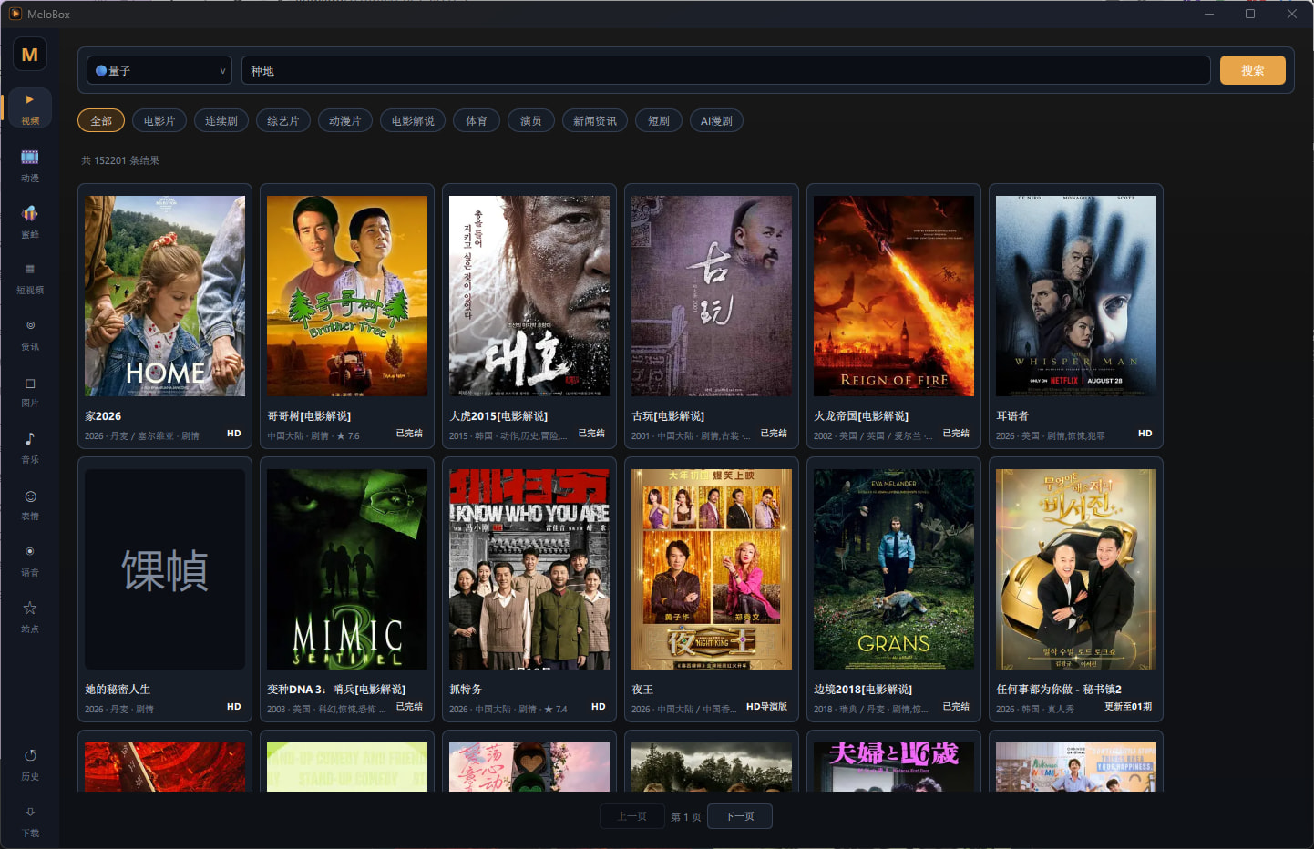Show 历史 viewing history
This screenshot has height=849, width=1314.
tap(30, 765)
